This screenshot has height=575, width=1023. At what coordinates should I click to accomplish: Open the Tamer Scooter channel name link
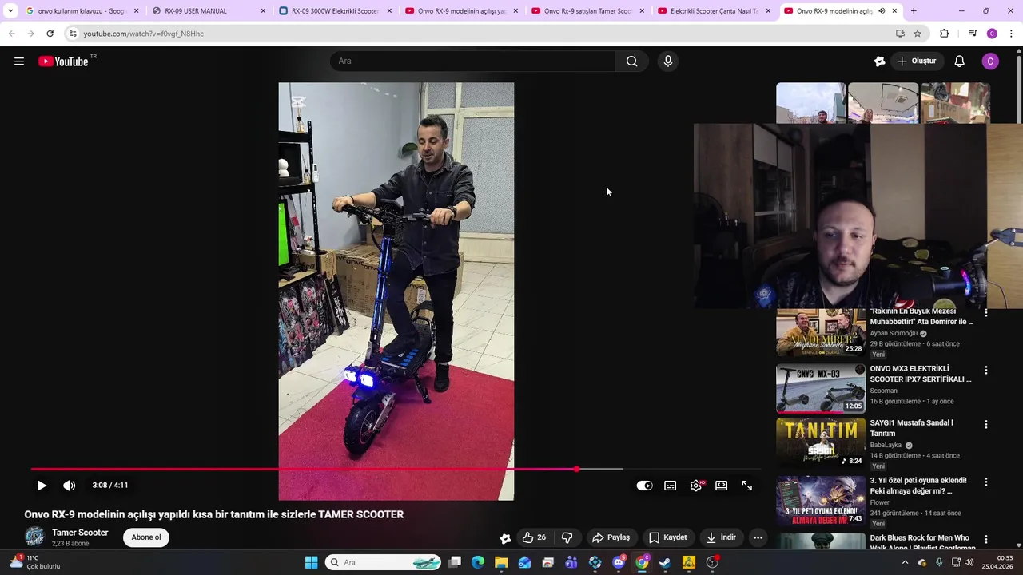tap(80, 533)
